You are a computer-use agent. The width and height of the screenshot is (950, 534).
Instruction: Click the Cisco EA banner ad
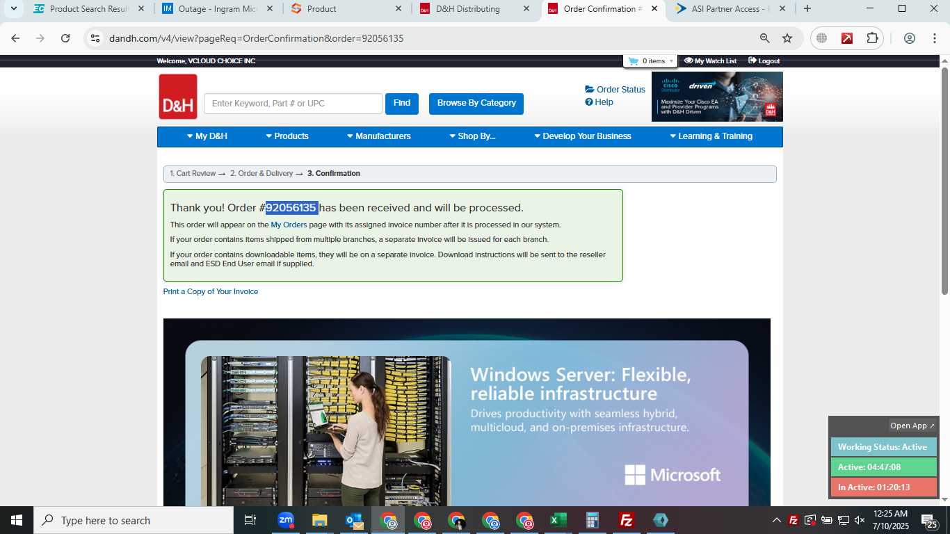[717, 97]
